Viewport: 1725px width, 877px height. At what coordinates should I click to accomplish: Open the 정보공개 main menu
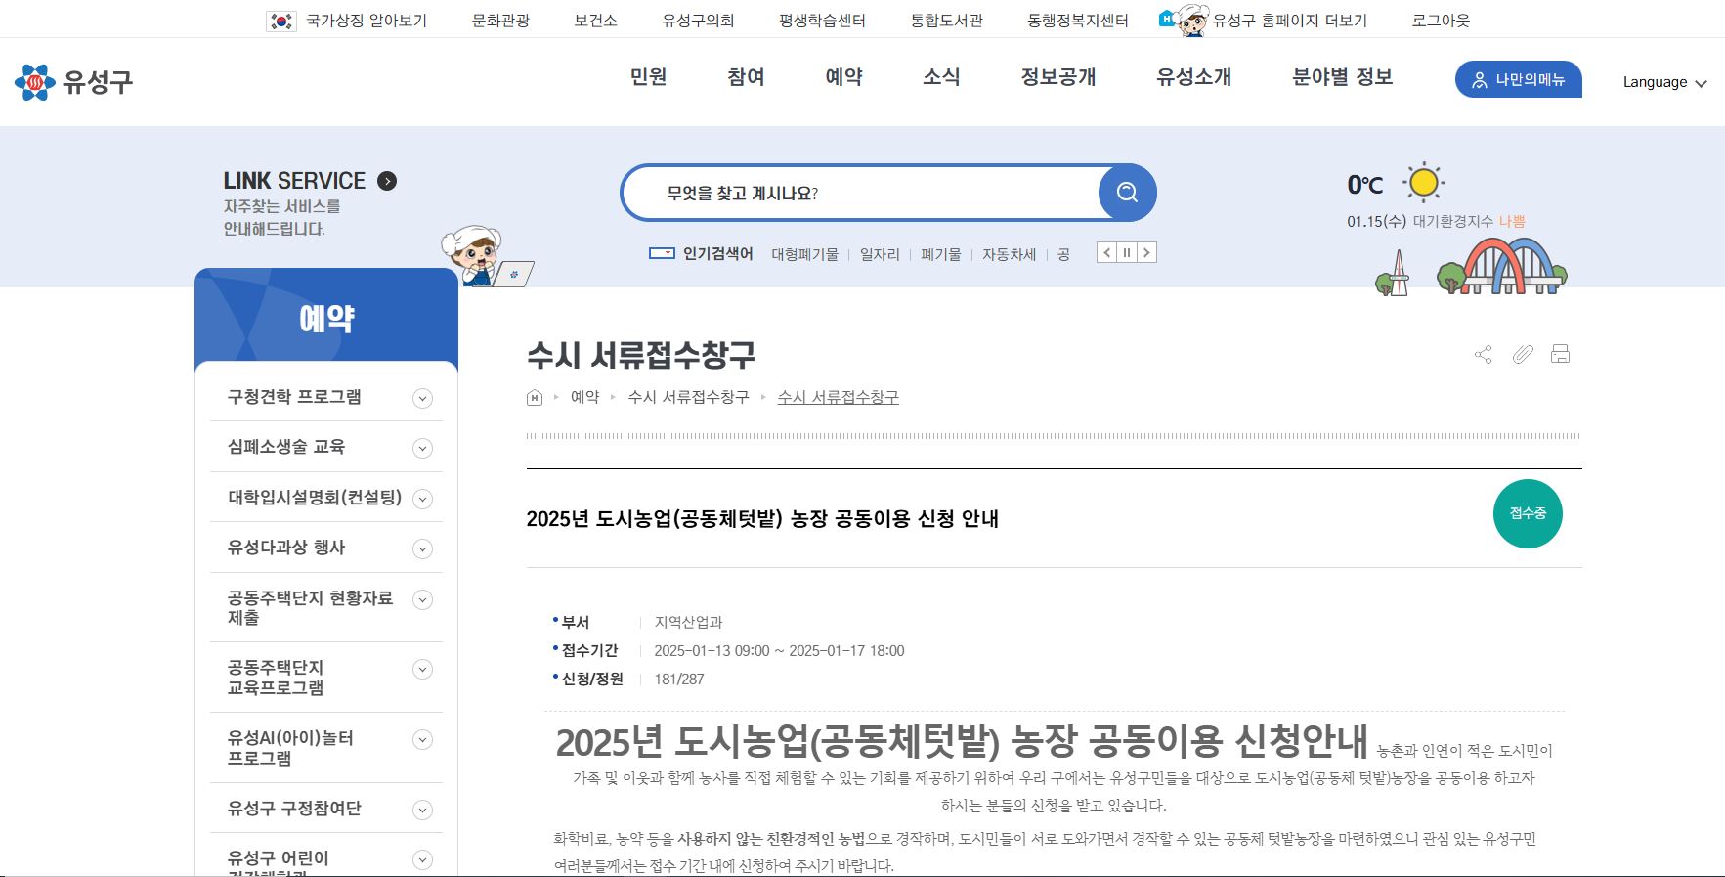pos(1058,77)
